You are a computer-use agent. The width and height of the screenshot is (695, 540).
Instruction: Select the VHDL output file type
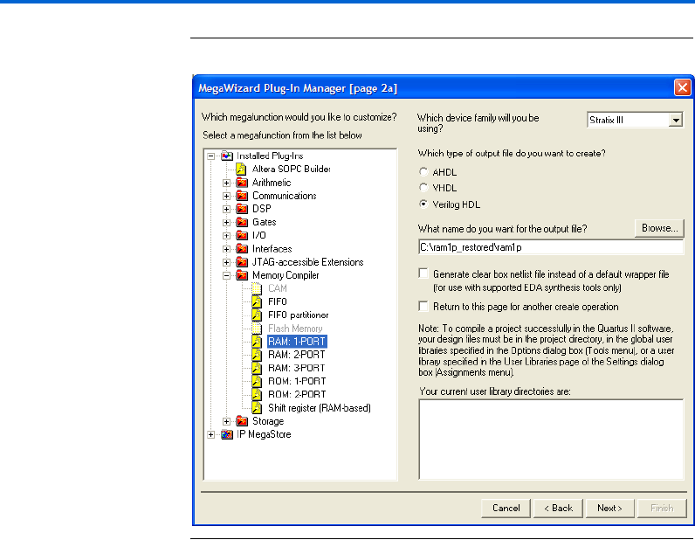click(x=423, y=188)
